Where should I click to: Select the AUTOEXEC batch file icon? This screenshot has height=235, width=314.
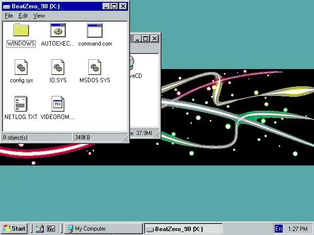pos(58,30)
